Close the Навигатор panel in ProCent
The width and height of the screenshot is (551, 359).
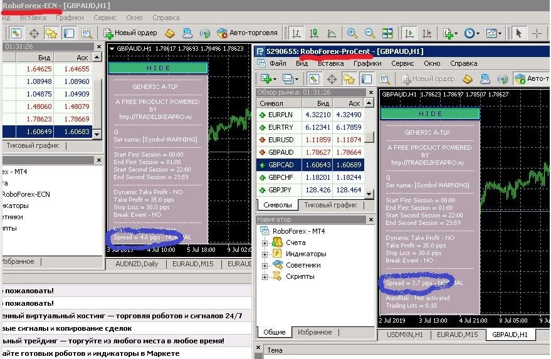point(371,219)
